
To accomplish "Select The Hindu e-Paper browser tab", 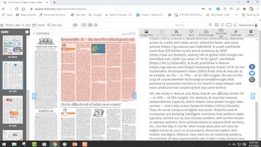I will pyautogui.click(x=25, y=2).
